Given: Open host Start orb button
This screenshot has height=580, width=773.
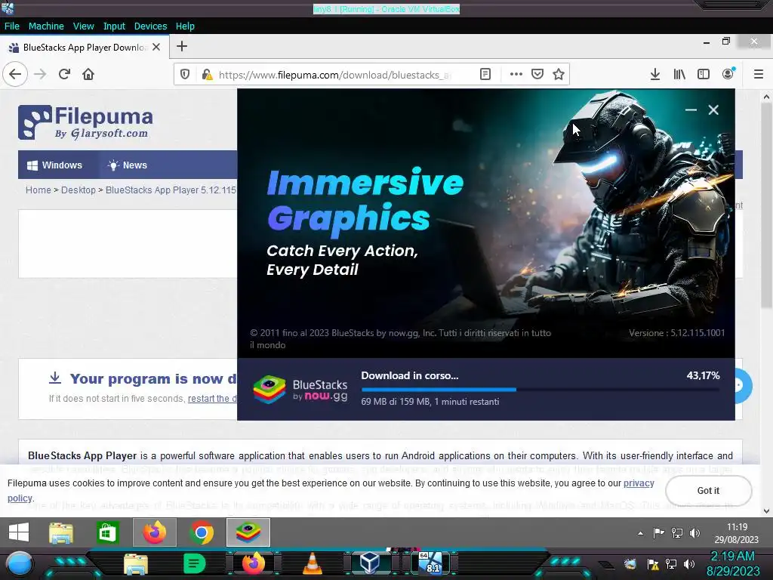Looking at the screenshot, I should pyautogui.click(x=20, y=564).
